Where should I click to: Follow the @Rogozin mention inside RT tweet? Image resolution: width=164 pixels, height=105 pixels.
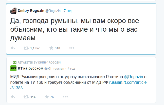[134, 77]
